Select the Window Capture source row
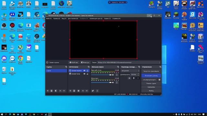 (79, 74)
